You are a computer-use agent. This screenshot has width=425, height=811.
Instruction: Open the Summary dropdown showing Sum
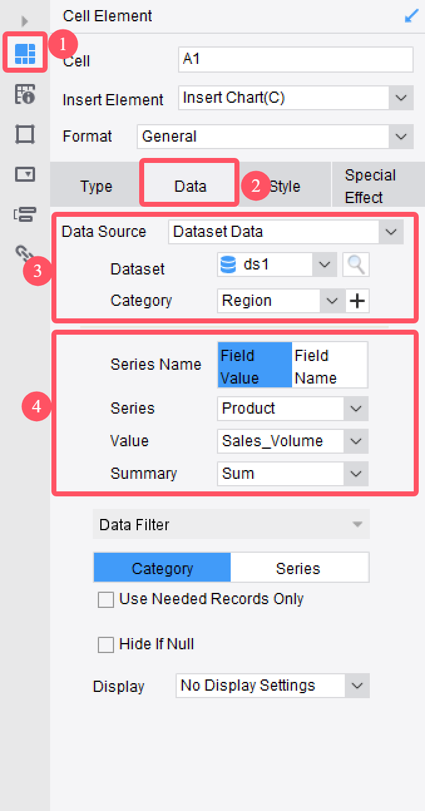click(x=355, y=474)
